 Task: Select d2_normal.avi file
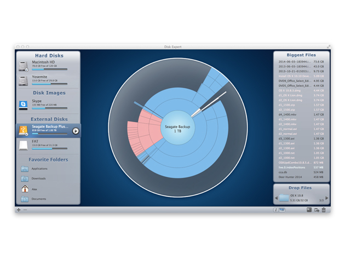[x=301, y=134]
